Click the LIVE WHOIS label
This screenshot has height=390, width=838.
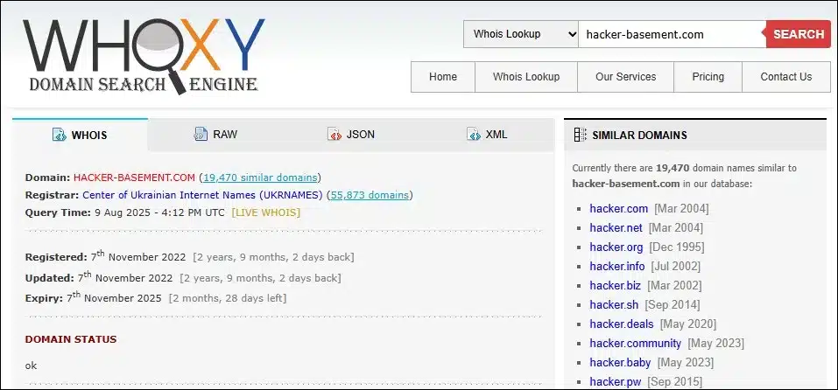pyautogui.click(x=265, y=212)
